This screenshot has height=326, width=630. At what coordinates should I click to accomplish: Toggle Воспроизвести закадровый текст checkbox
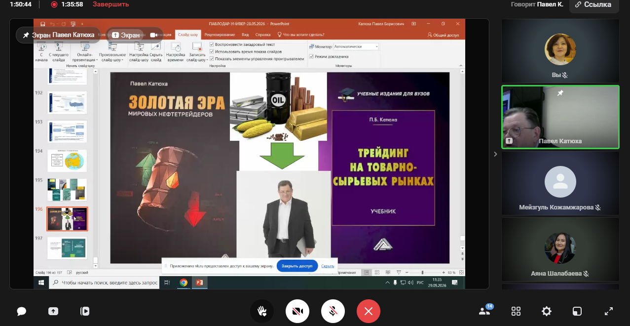pos(212,44)
